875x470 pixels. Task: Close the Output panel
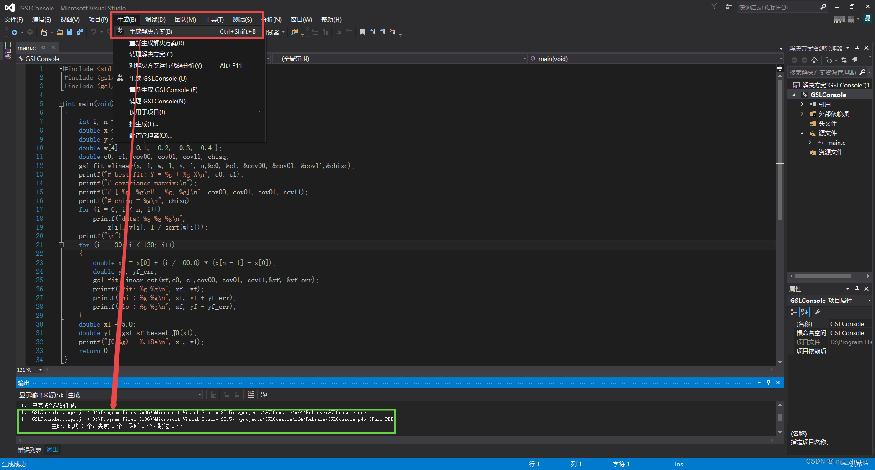778,383
